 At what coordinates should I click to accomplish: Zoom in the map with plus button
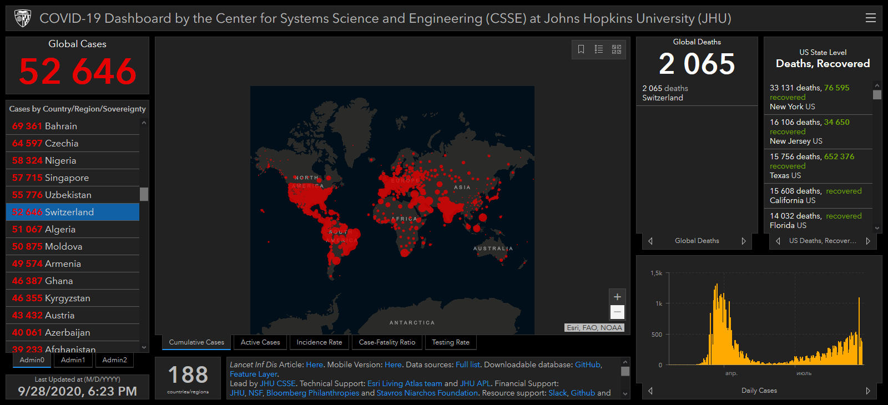tap(617, 297)
